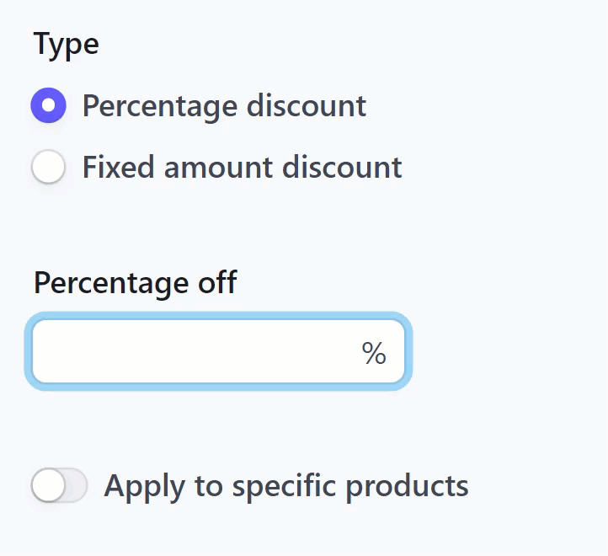Click the "Fixed amount discount" option label
Screen dimensions: 608x556
242,167
